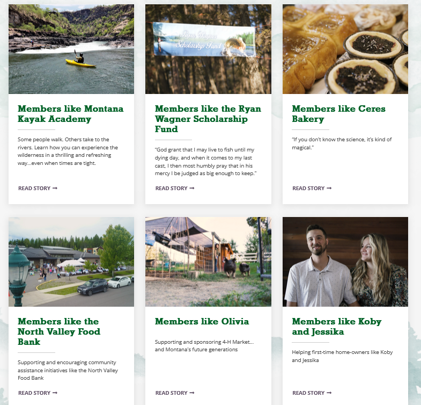
Task: Click the Koby and Jessika arrow icon
Action: click(x=329, y=393)
